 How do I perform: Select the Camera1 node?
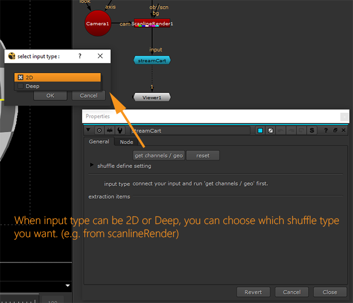pyautogui.click(x=97, y=24)
